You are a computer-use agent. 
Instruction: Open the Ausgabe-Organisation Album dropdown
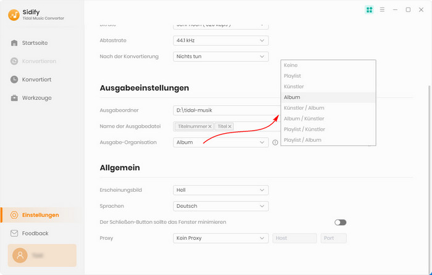(221, 142)
